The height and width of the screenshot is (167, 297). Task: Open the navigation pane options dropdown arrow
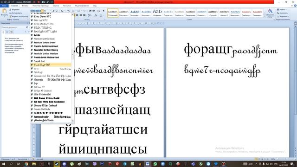point(27,23)
